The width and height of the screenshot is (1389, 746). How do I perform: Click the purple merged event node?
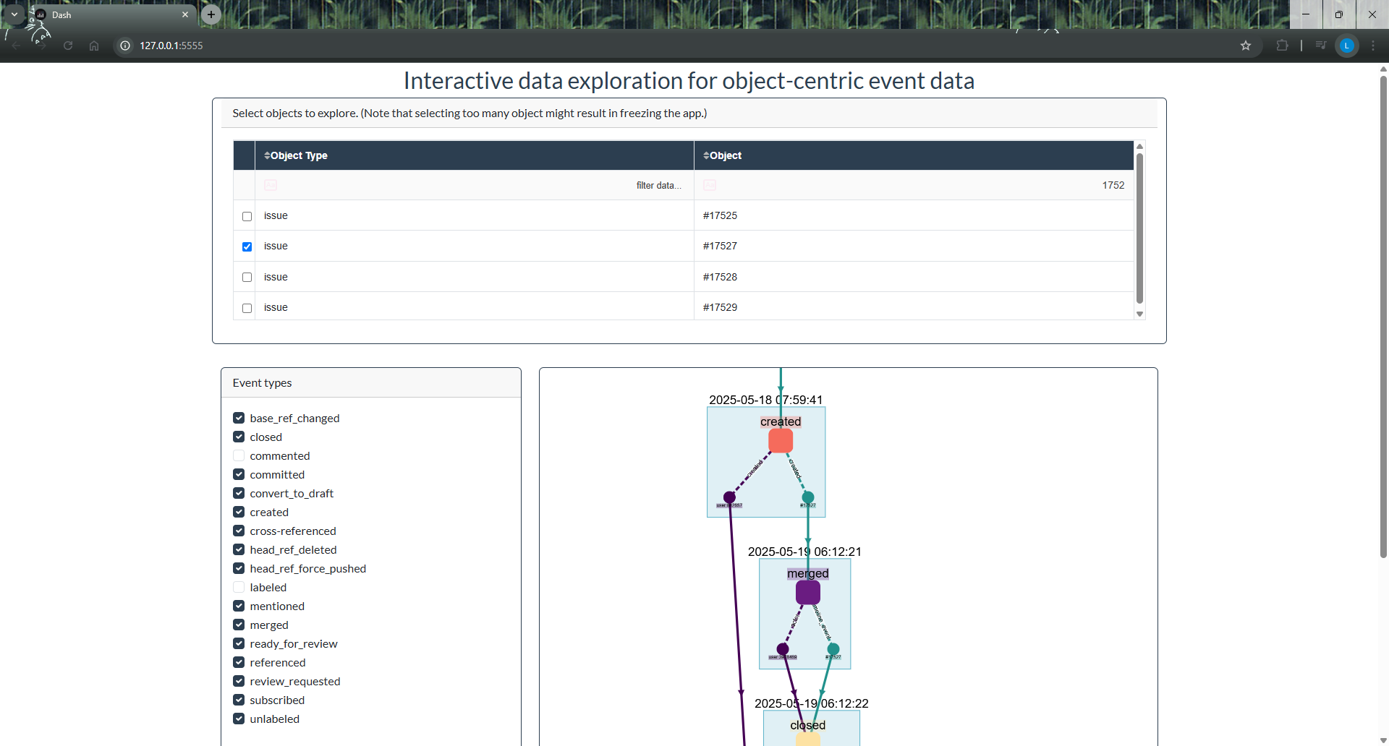(x=807, y=593)
